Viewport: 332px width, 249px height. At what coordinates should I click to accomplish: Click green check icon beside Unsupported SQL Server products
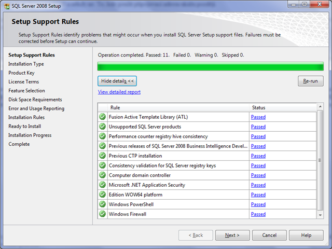[x=102, y=127]
